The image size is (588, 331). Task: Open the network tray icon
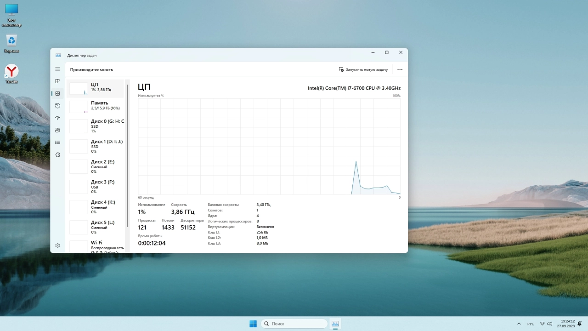point(543,324)
